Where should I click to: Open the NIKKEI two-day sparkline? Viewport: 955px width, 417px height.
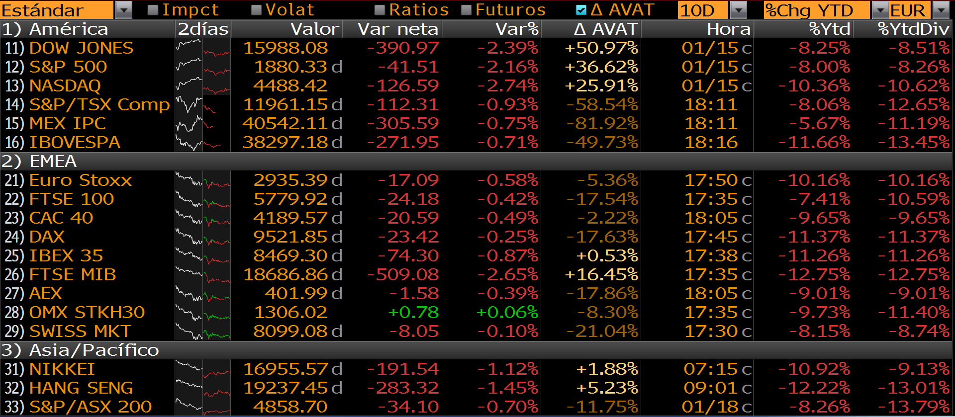coord(202,369)
